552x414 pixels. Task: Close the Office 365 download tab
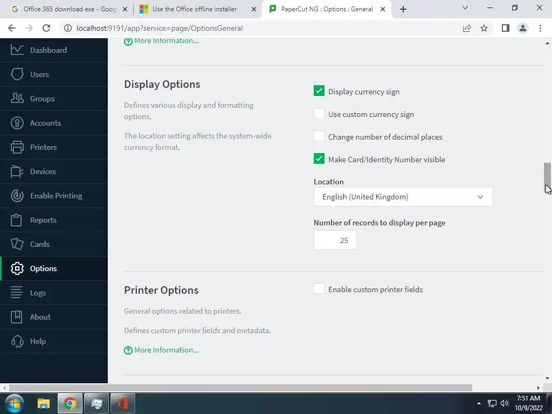click(125, 10)
